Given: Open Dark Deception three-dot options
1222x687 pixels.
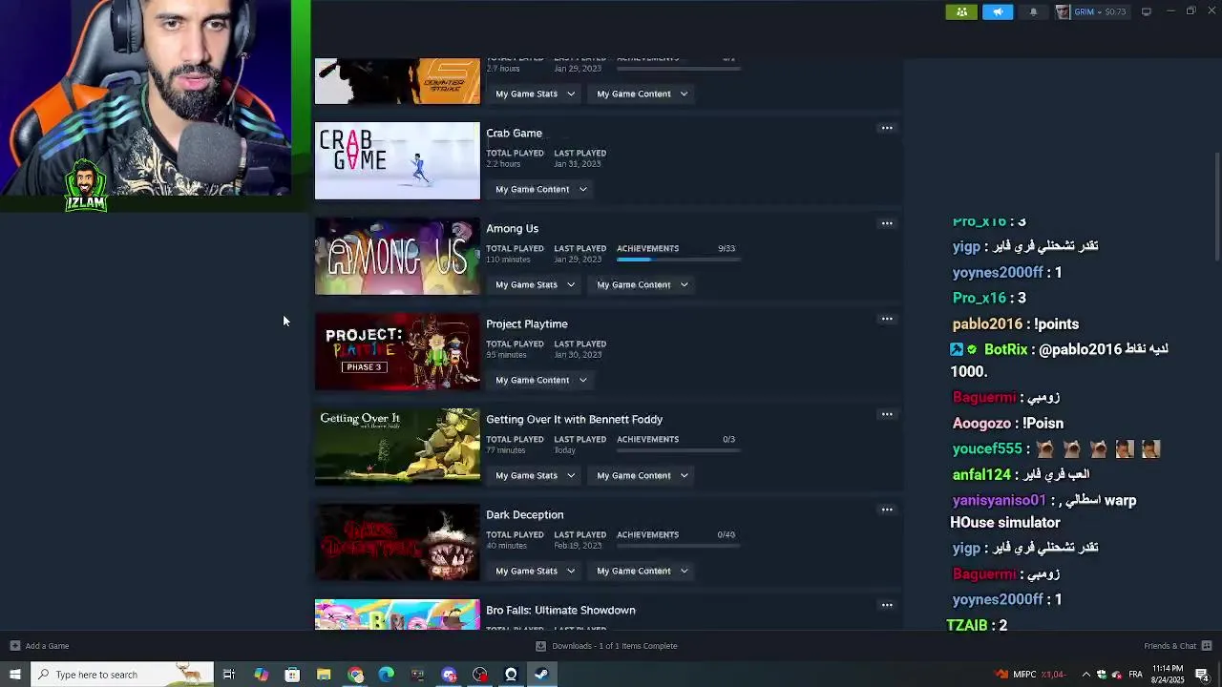Looking at the screenshot, I should 887,510.
